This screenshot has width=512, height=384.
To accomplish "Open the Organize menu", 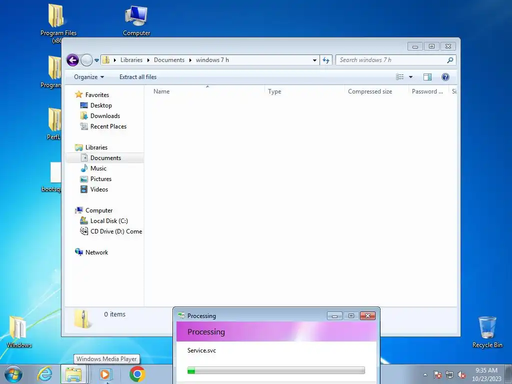I will coord(89,77).
